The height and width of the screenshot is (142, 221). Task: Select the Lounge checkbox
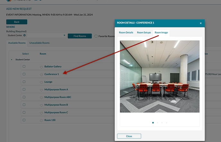pyautogui.click(x=24, y=82)
